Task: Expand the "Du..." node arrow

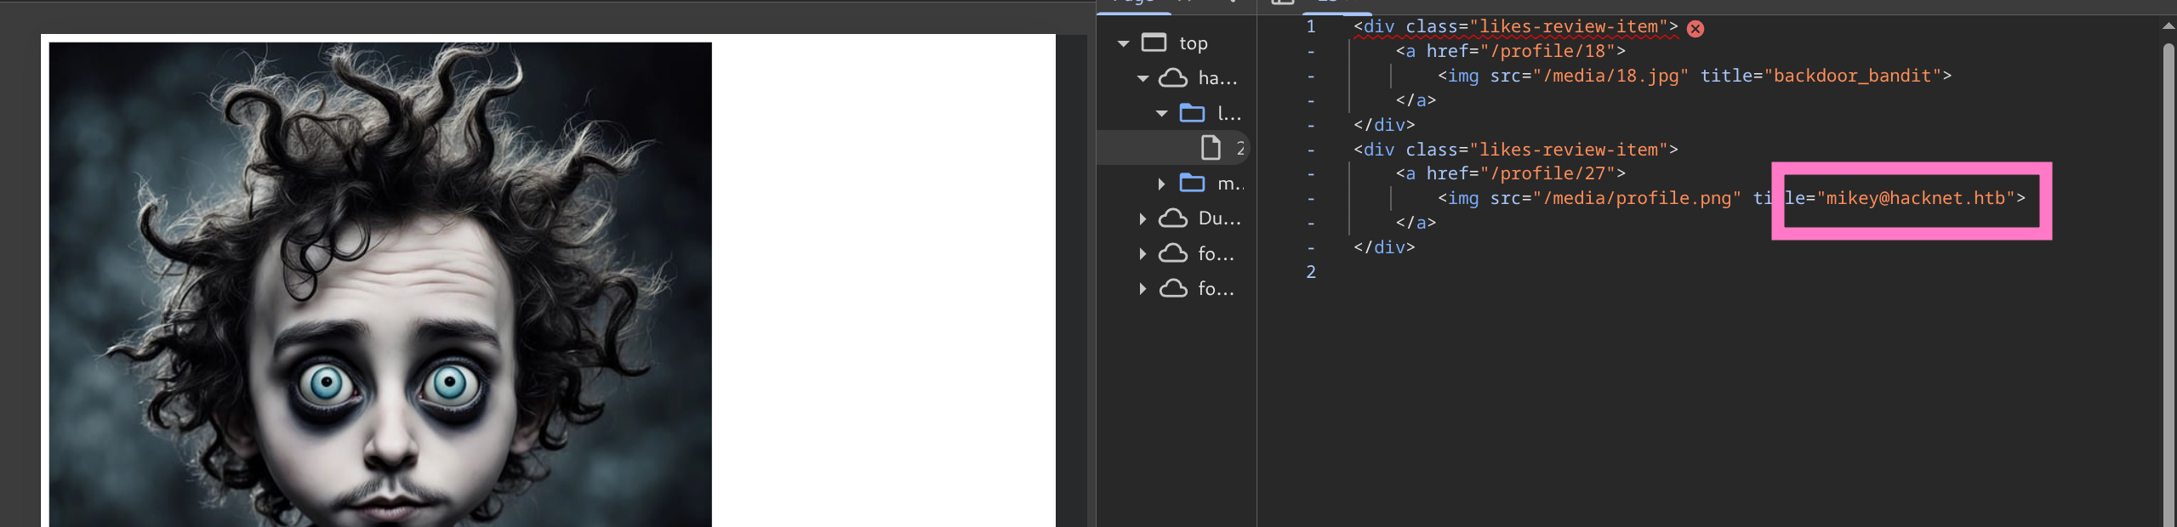Action: coord(1143,218)
